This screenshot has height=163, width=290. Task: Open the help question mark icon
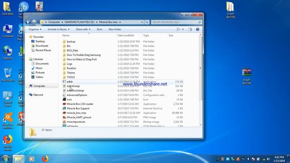[198, 29]
